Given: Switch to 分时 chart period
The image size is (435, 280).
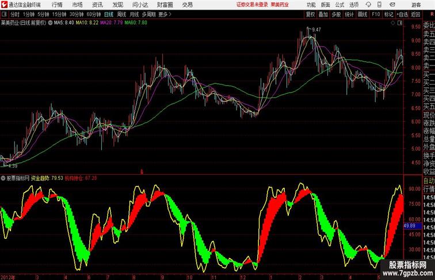Looking at the screenshot, I should (15, 14).
